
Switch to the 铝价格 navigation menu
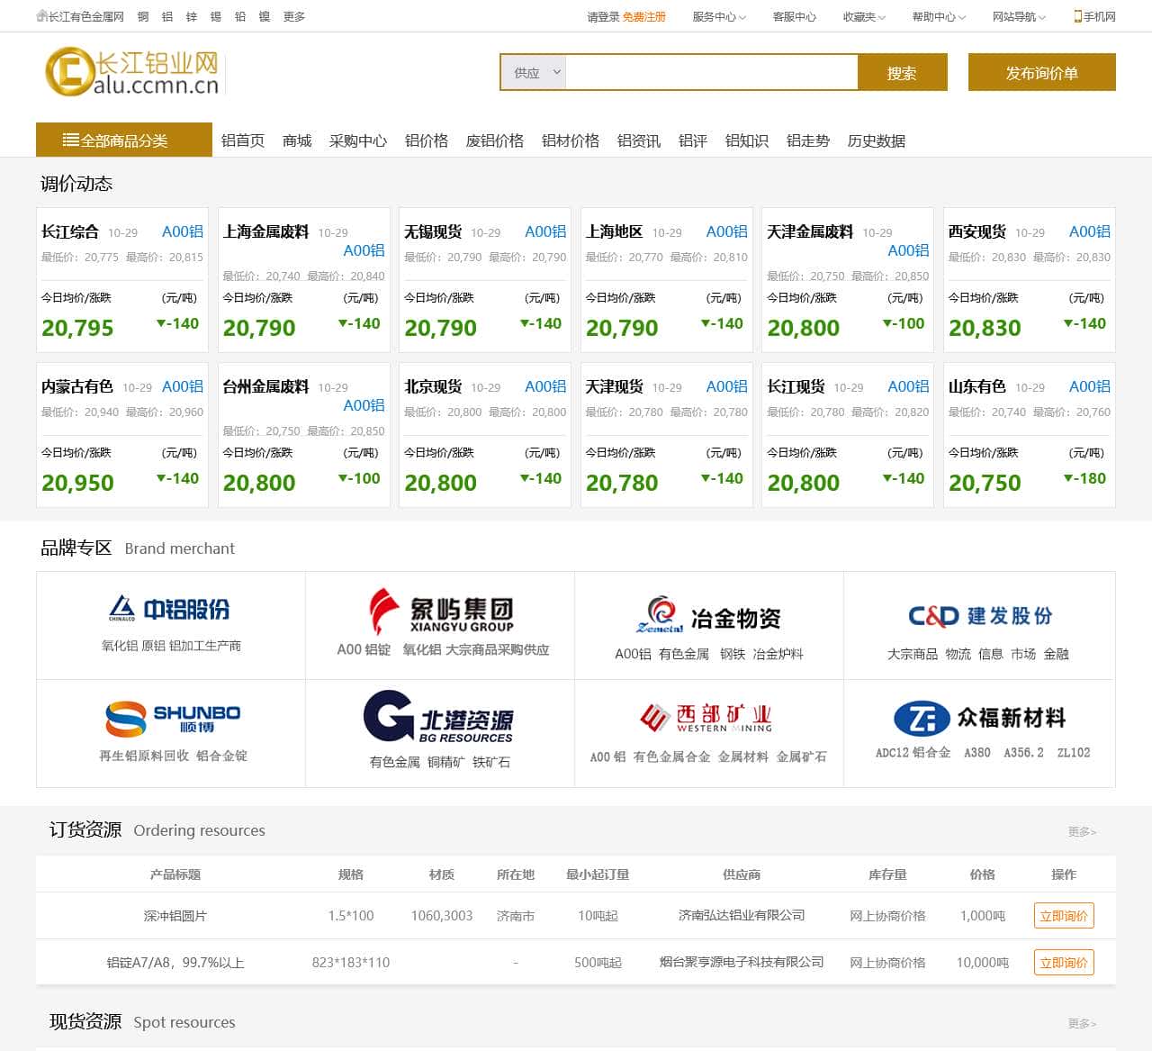tap(427, 140)
